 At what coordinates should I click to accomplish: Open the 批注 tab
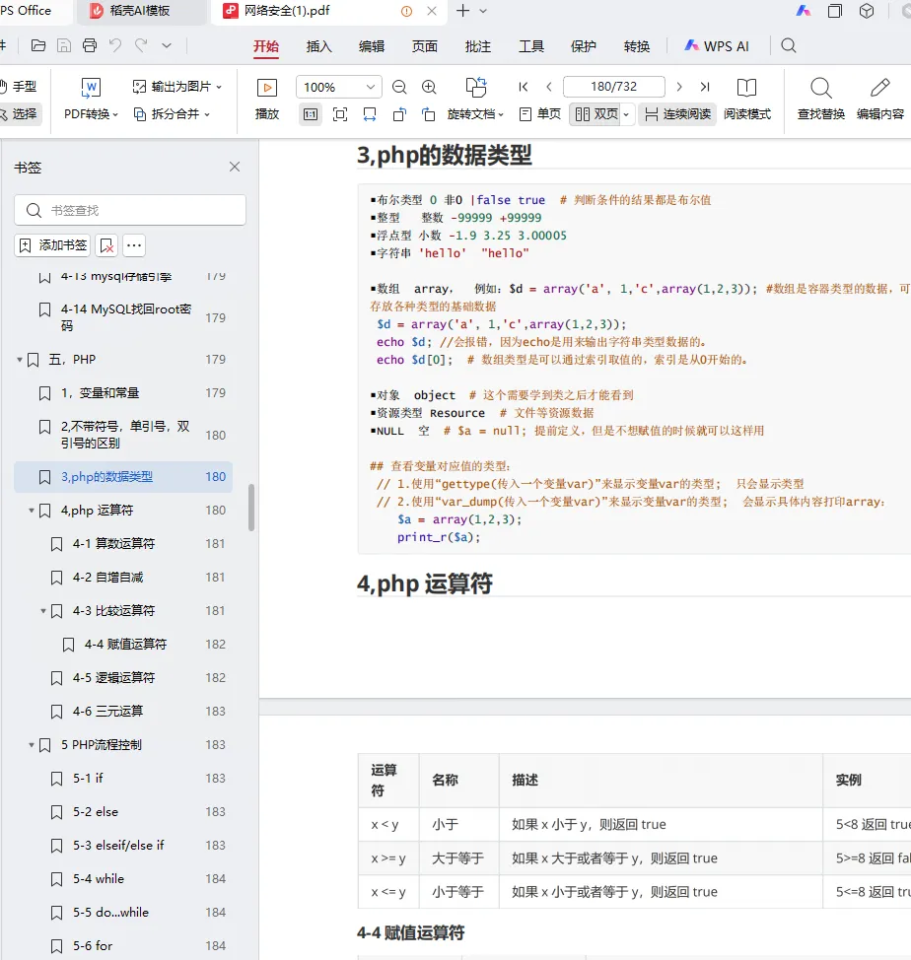click(478, 46)
